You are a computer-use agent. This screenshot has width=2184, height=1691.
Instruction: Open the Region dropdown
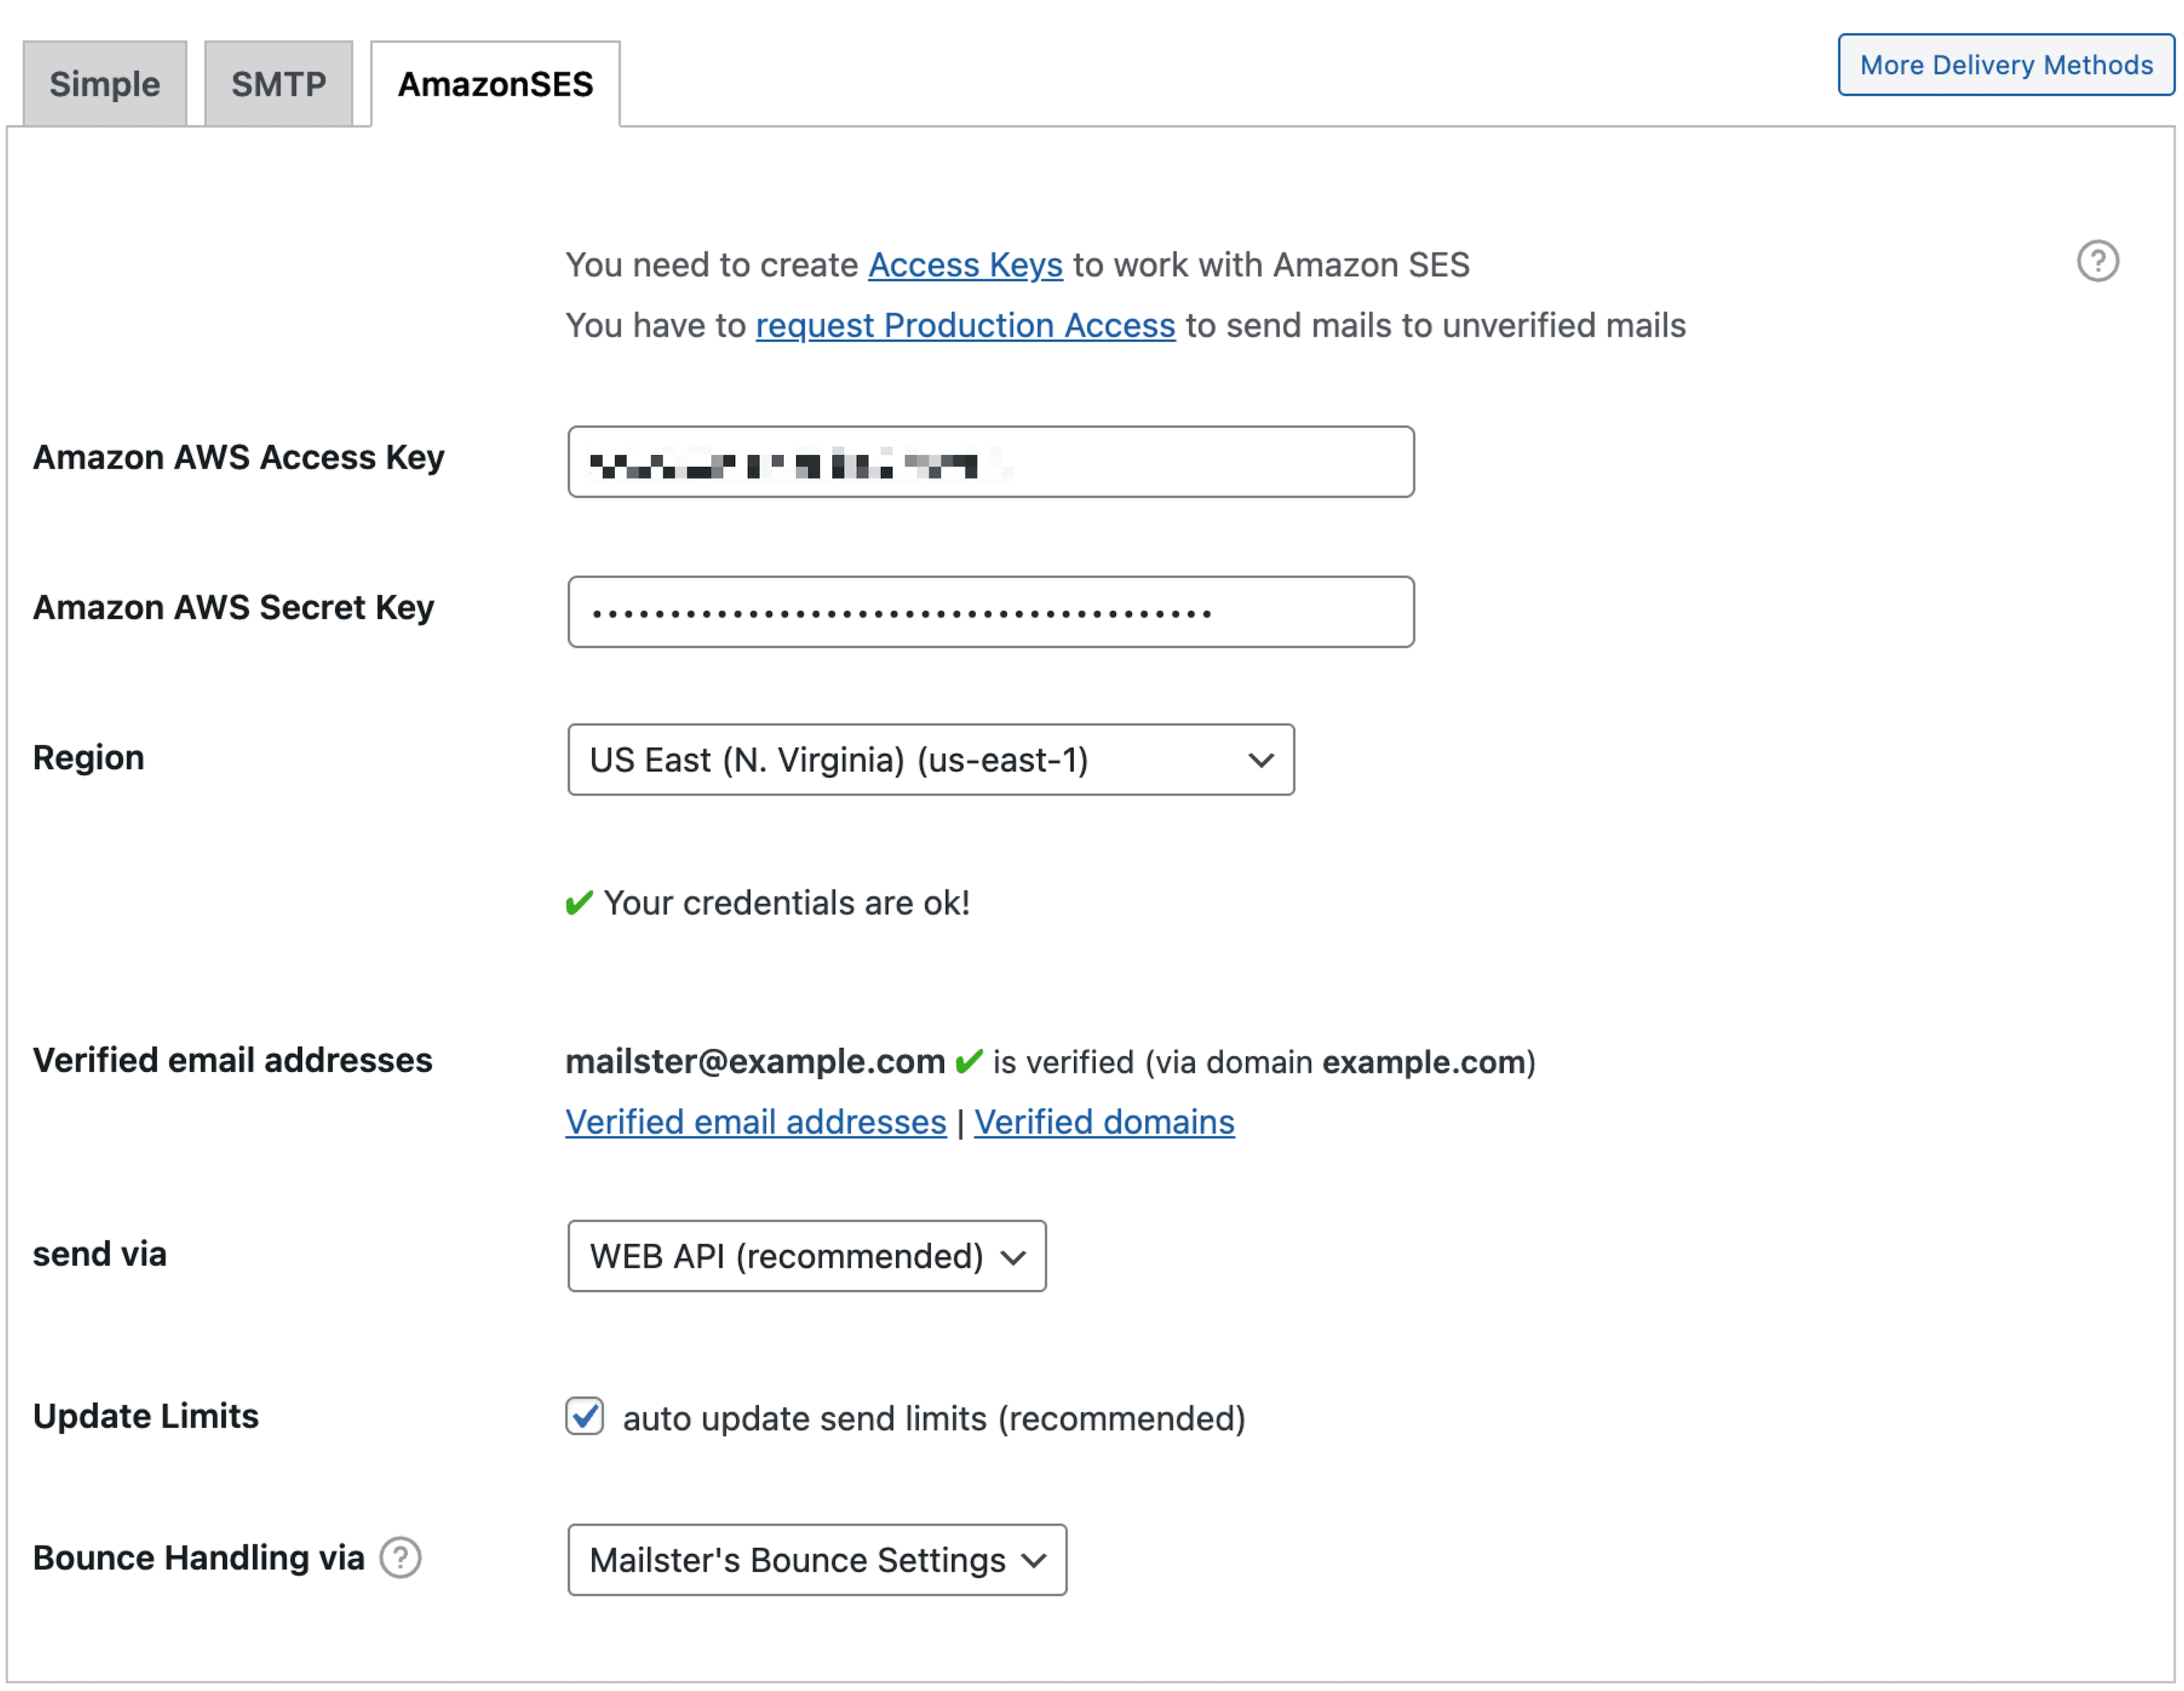[930, 760]
